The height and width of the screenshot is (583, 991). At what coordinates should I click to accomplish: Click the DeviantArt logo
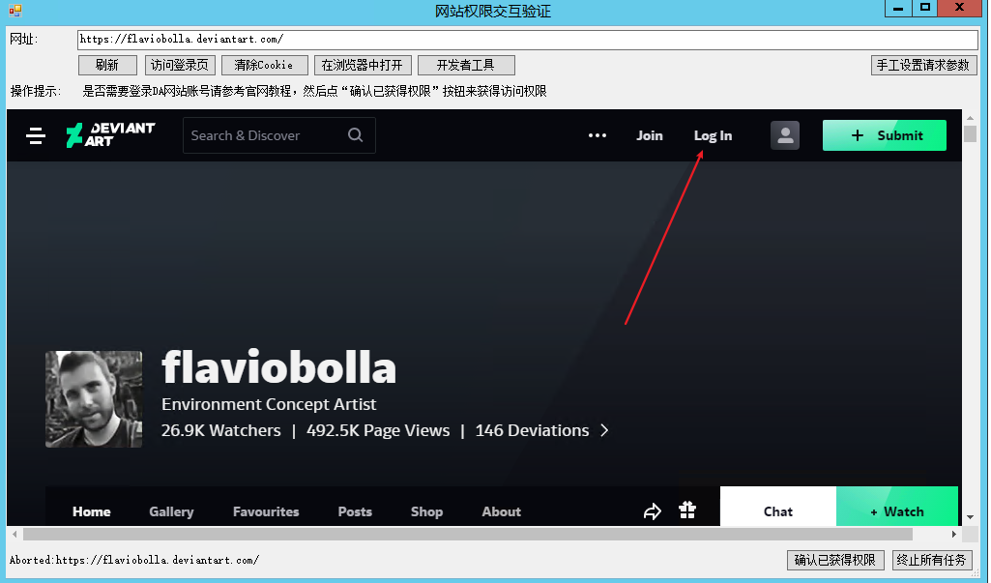click(x=110, y=135)
